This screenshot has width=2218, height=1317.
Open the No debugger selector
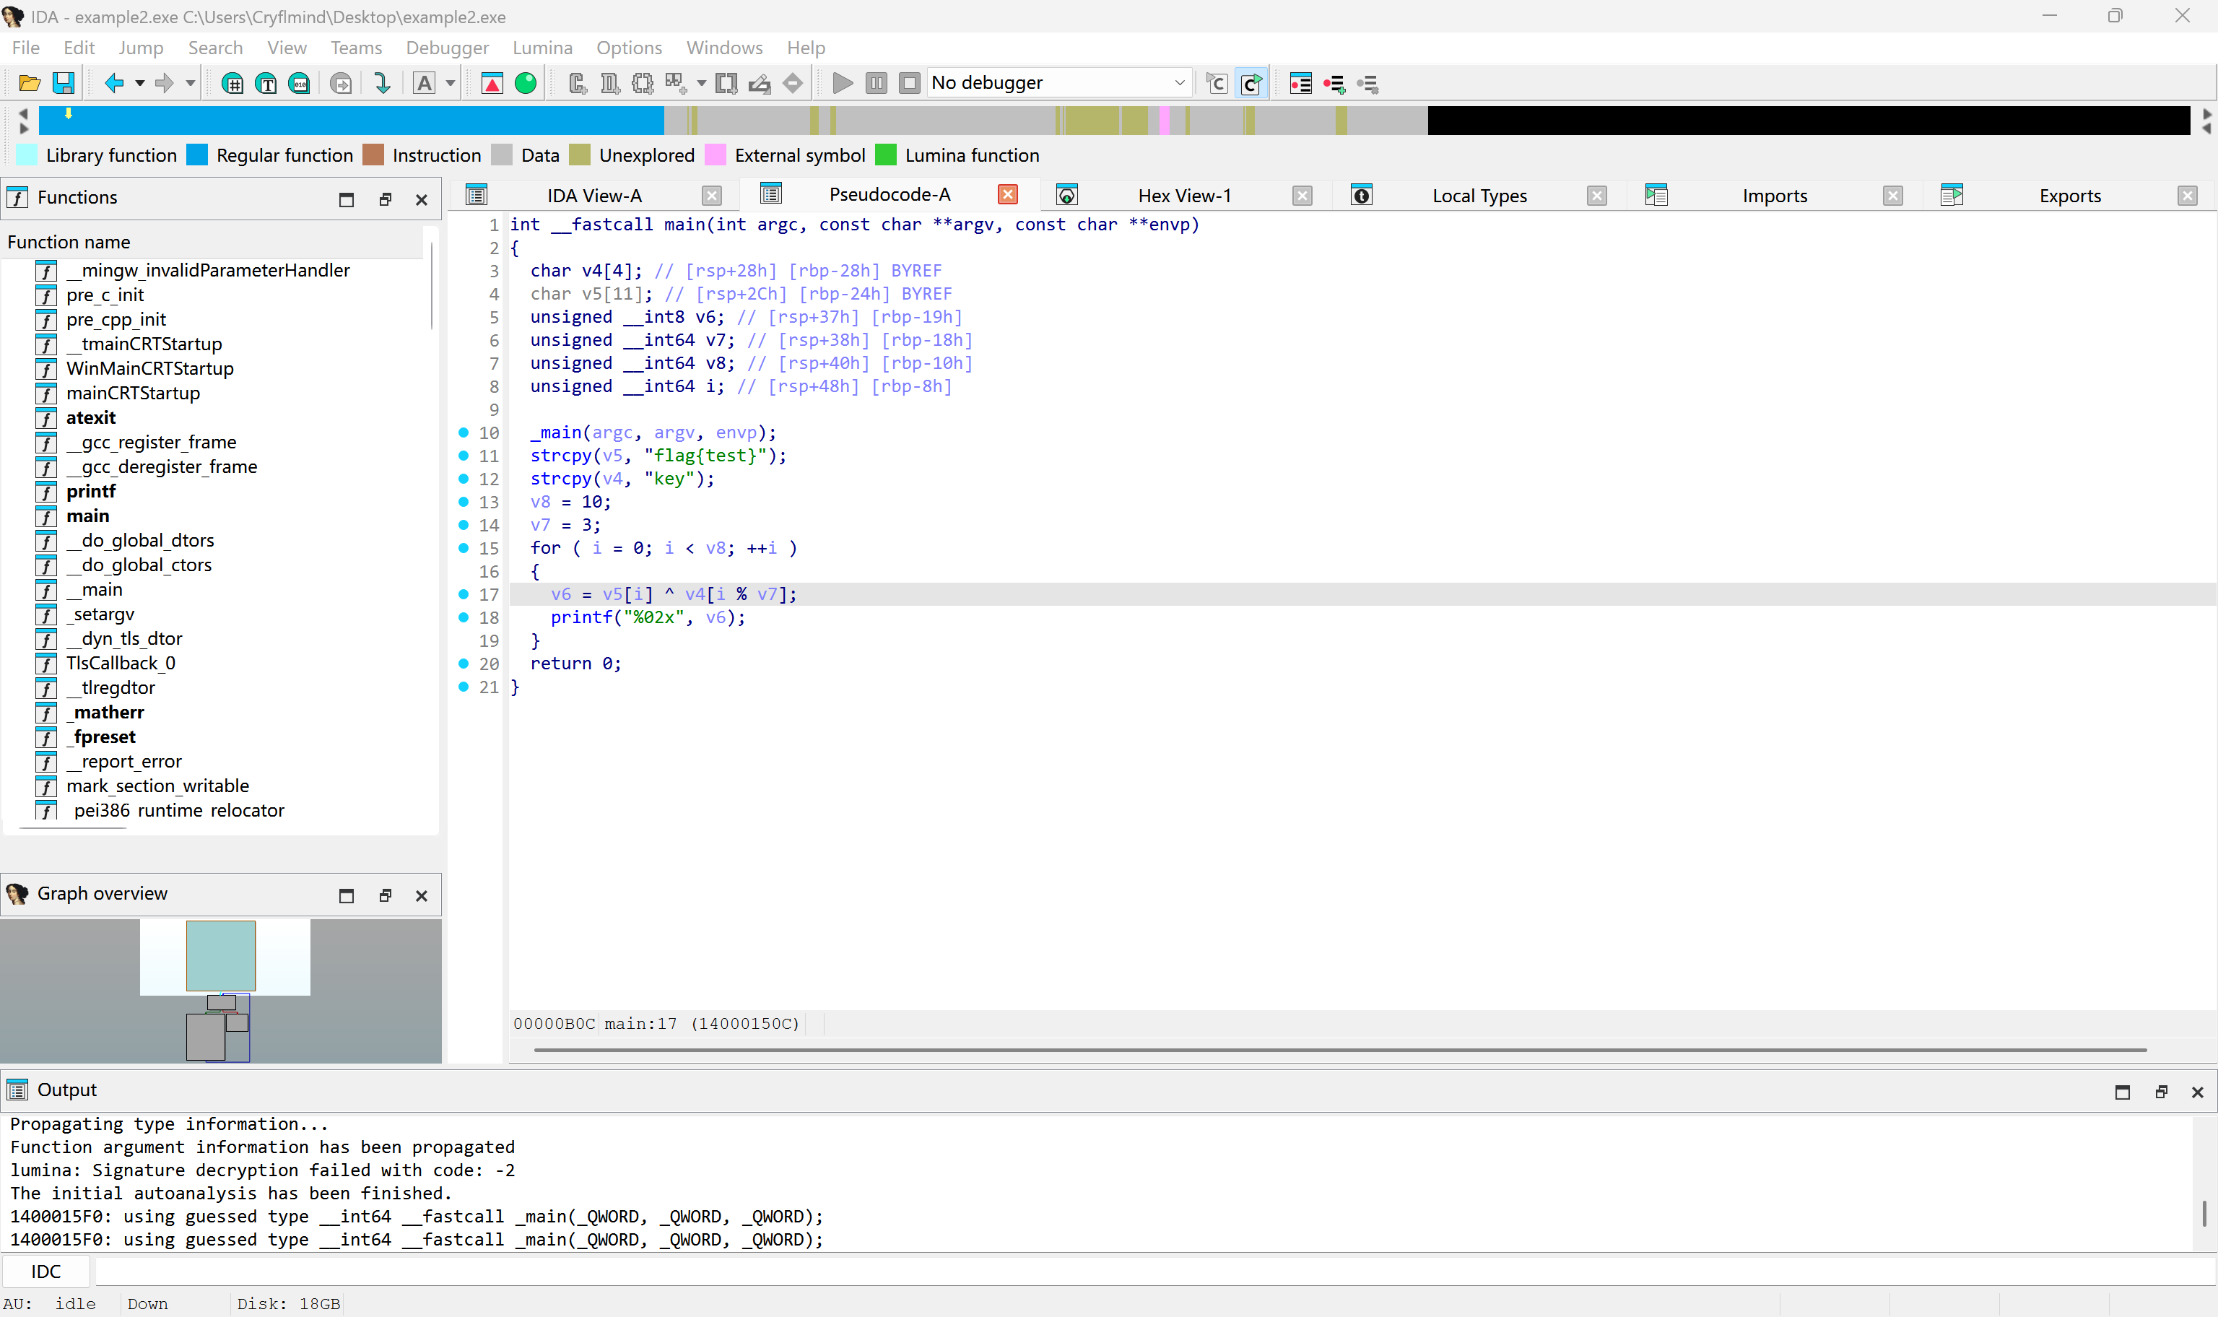1058,82
